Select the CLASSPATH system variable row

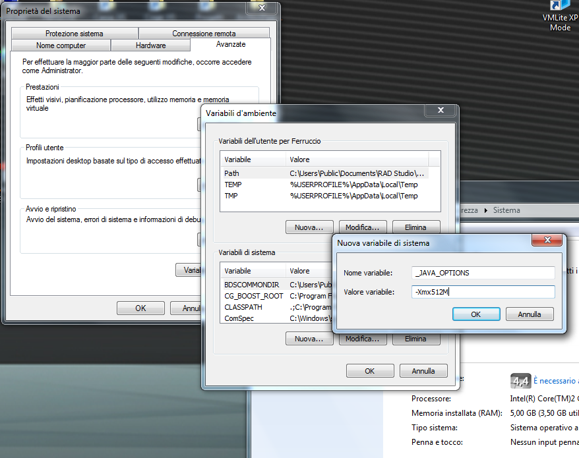[277, 307]
